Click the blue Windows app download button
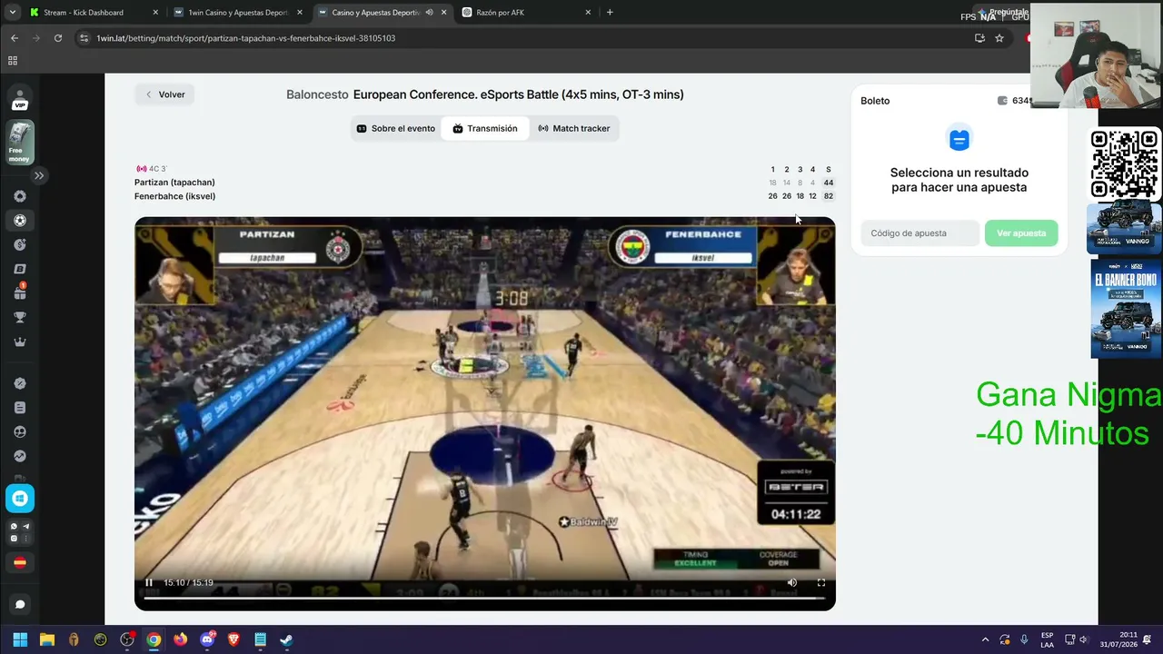Image resolution: width=1163 pixels, height=654 pixels. point(20,498)
